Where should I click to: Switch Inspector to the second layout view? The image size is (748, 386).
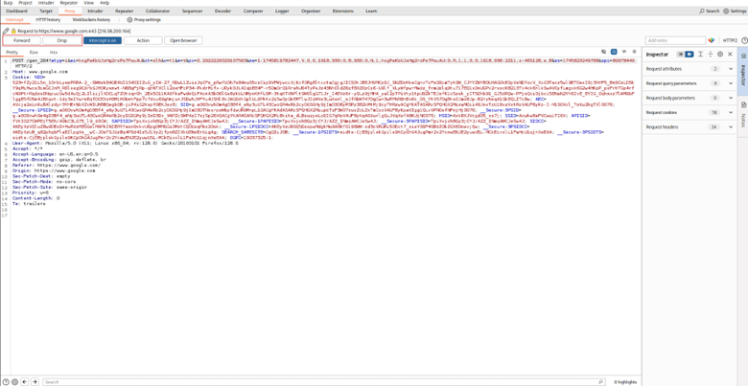pos(690,55)
